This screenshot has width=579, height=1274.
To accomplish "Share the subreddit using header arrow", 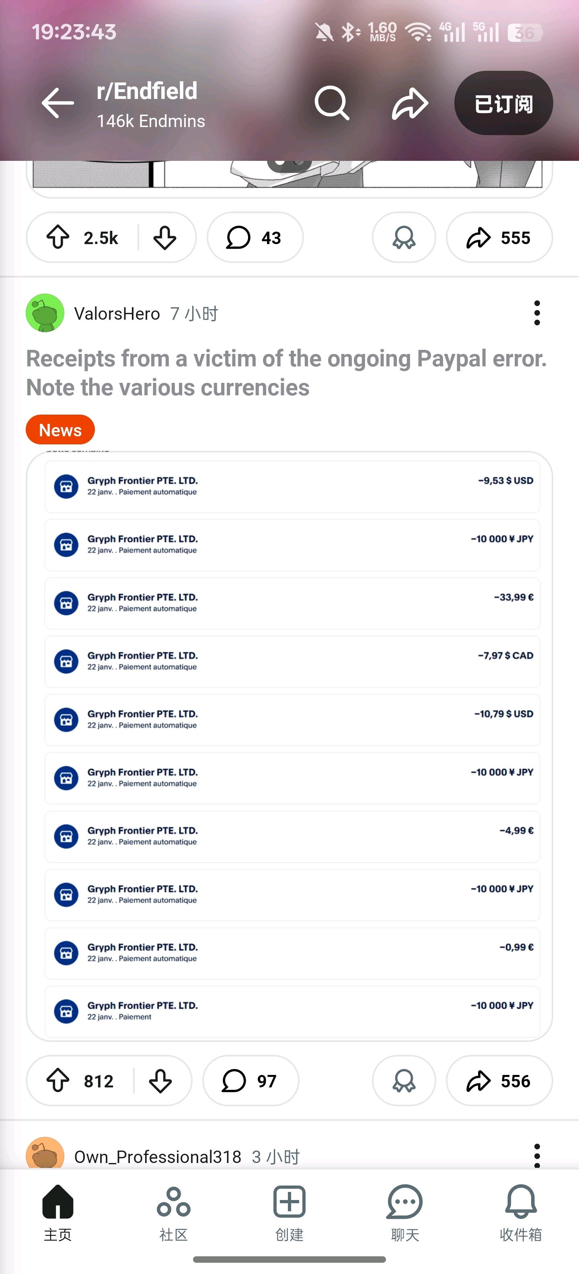I will coord(409,103).
